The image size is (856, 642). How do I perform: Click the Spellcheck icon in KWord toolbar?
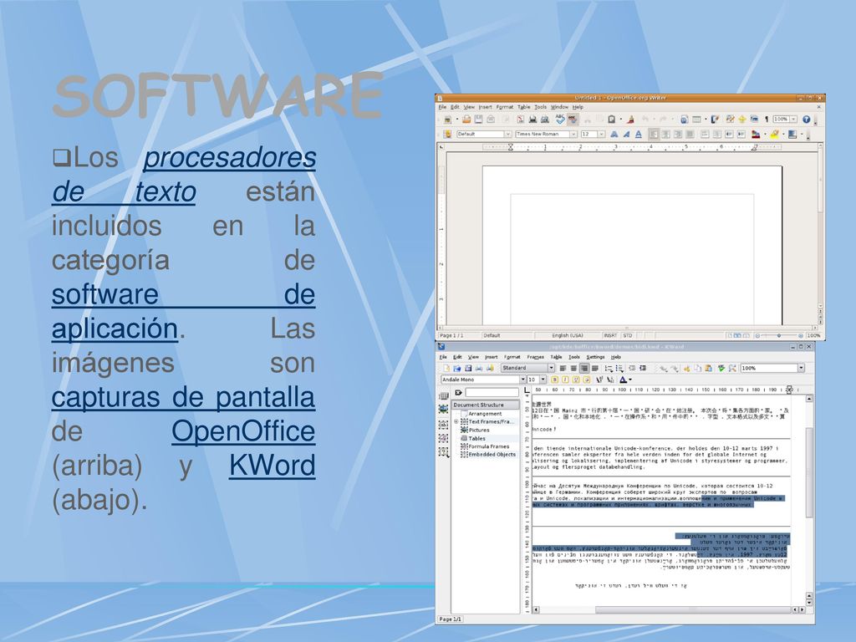tap(721, 368)
